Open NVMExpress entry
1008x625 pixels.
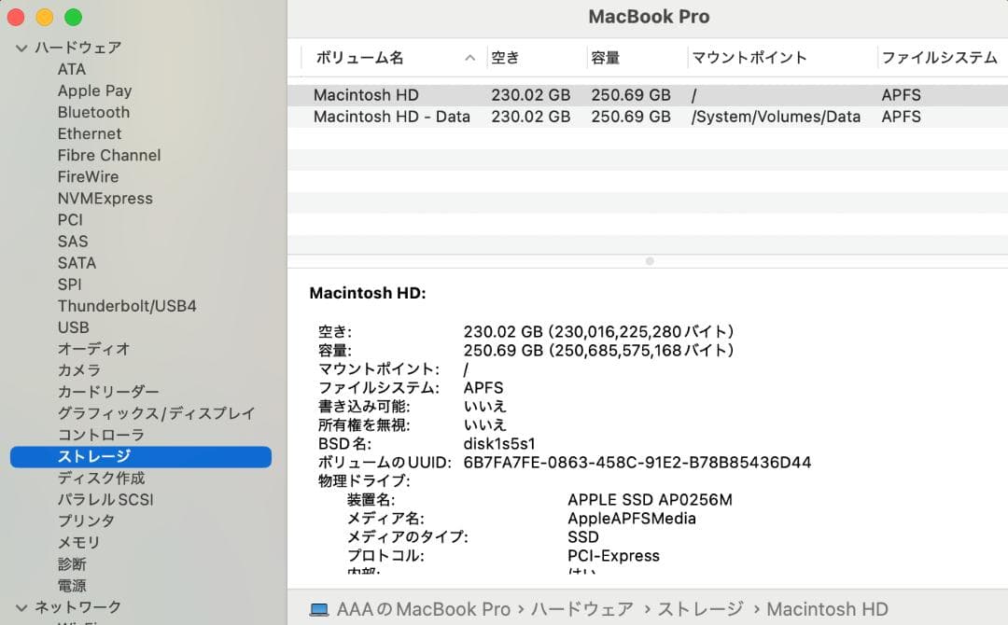(105, 199)
